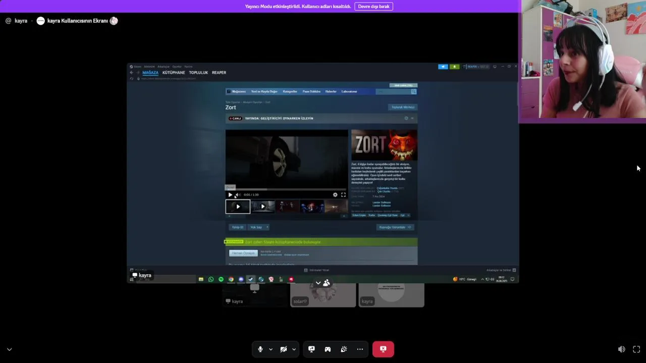646x363 pixels.
Task: Open WhatsApp in the taskbar
Action: click(211, 279)
